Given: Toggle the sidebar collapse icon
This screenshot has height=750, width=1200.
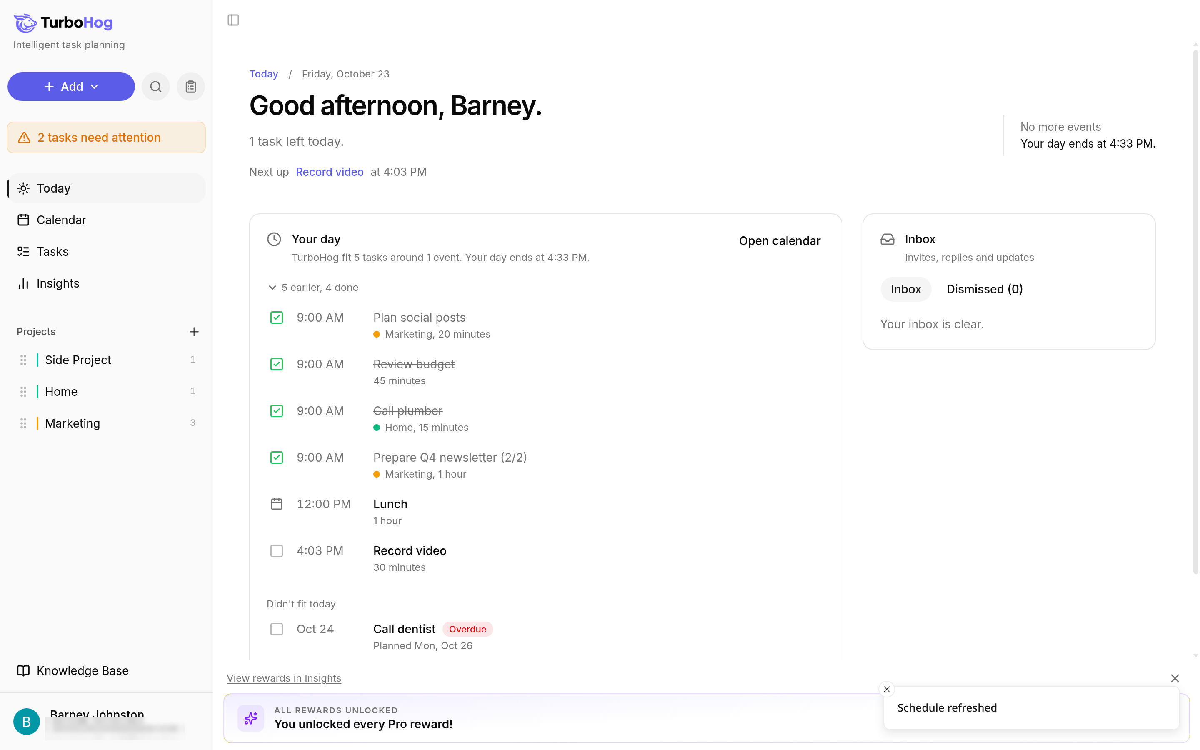Looking at the screenshot, I should [x=233, y=20].
